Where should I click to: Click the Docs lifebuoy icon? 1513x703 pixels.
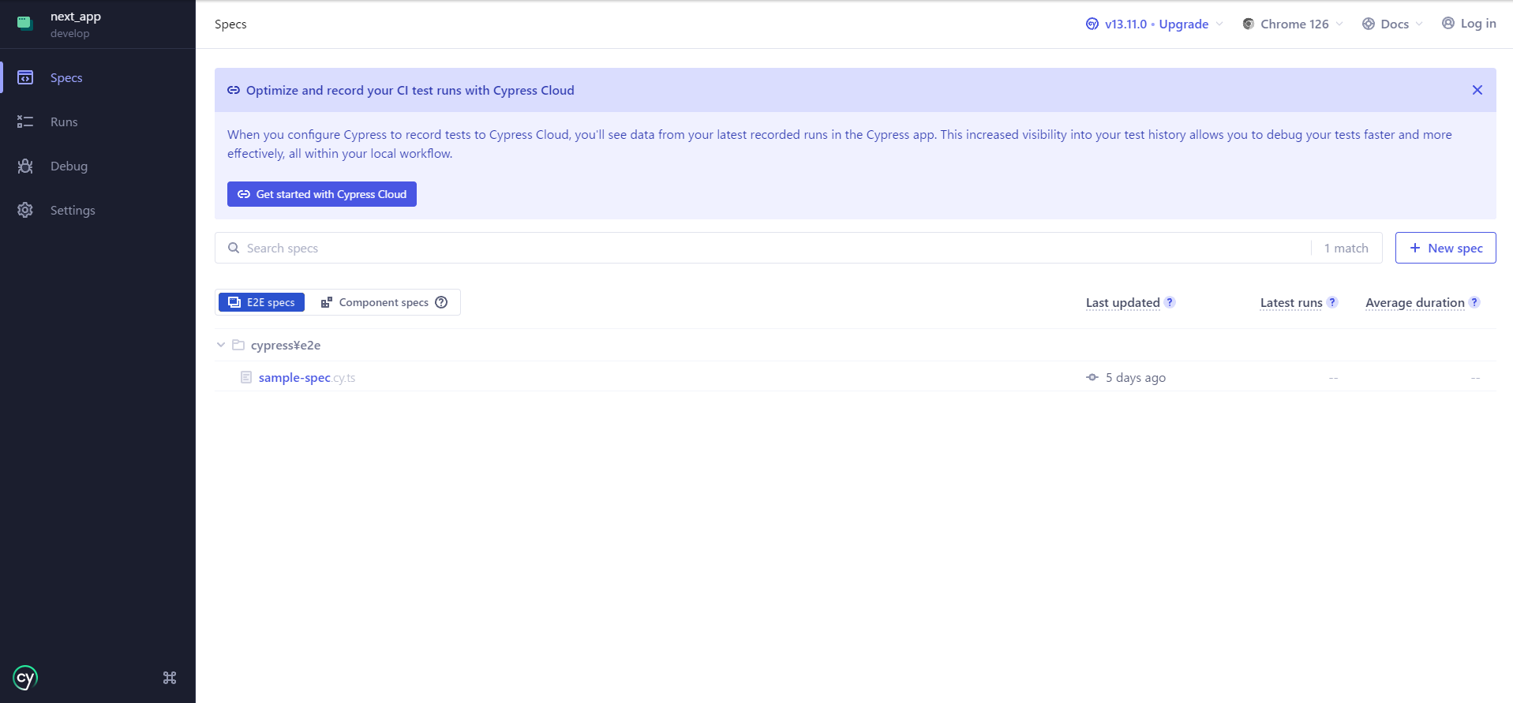[x=1369, y=24]
